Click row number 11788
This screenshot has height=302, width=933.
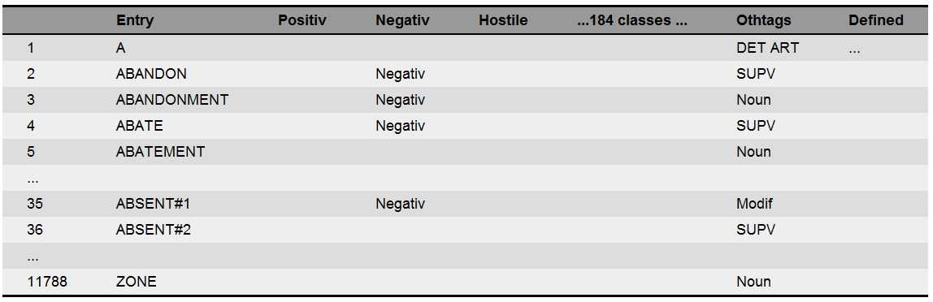tap(47, 282)
